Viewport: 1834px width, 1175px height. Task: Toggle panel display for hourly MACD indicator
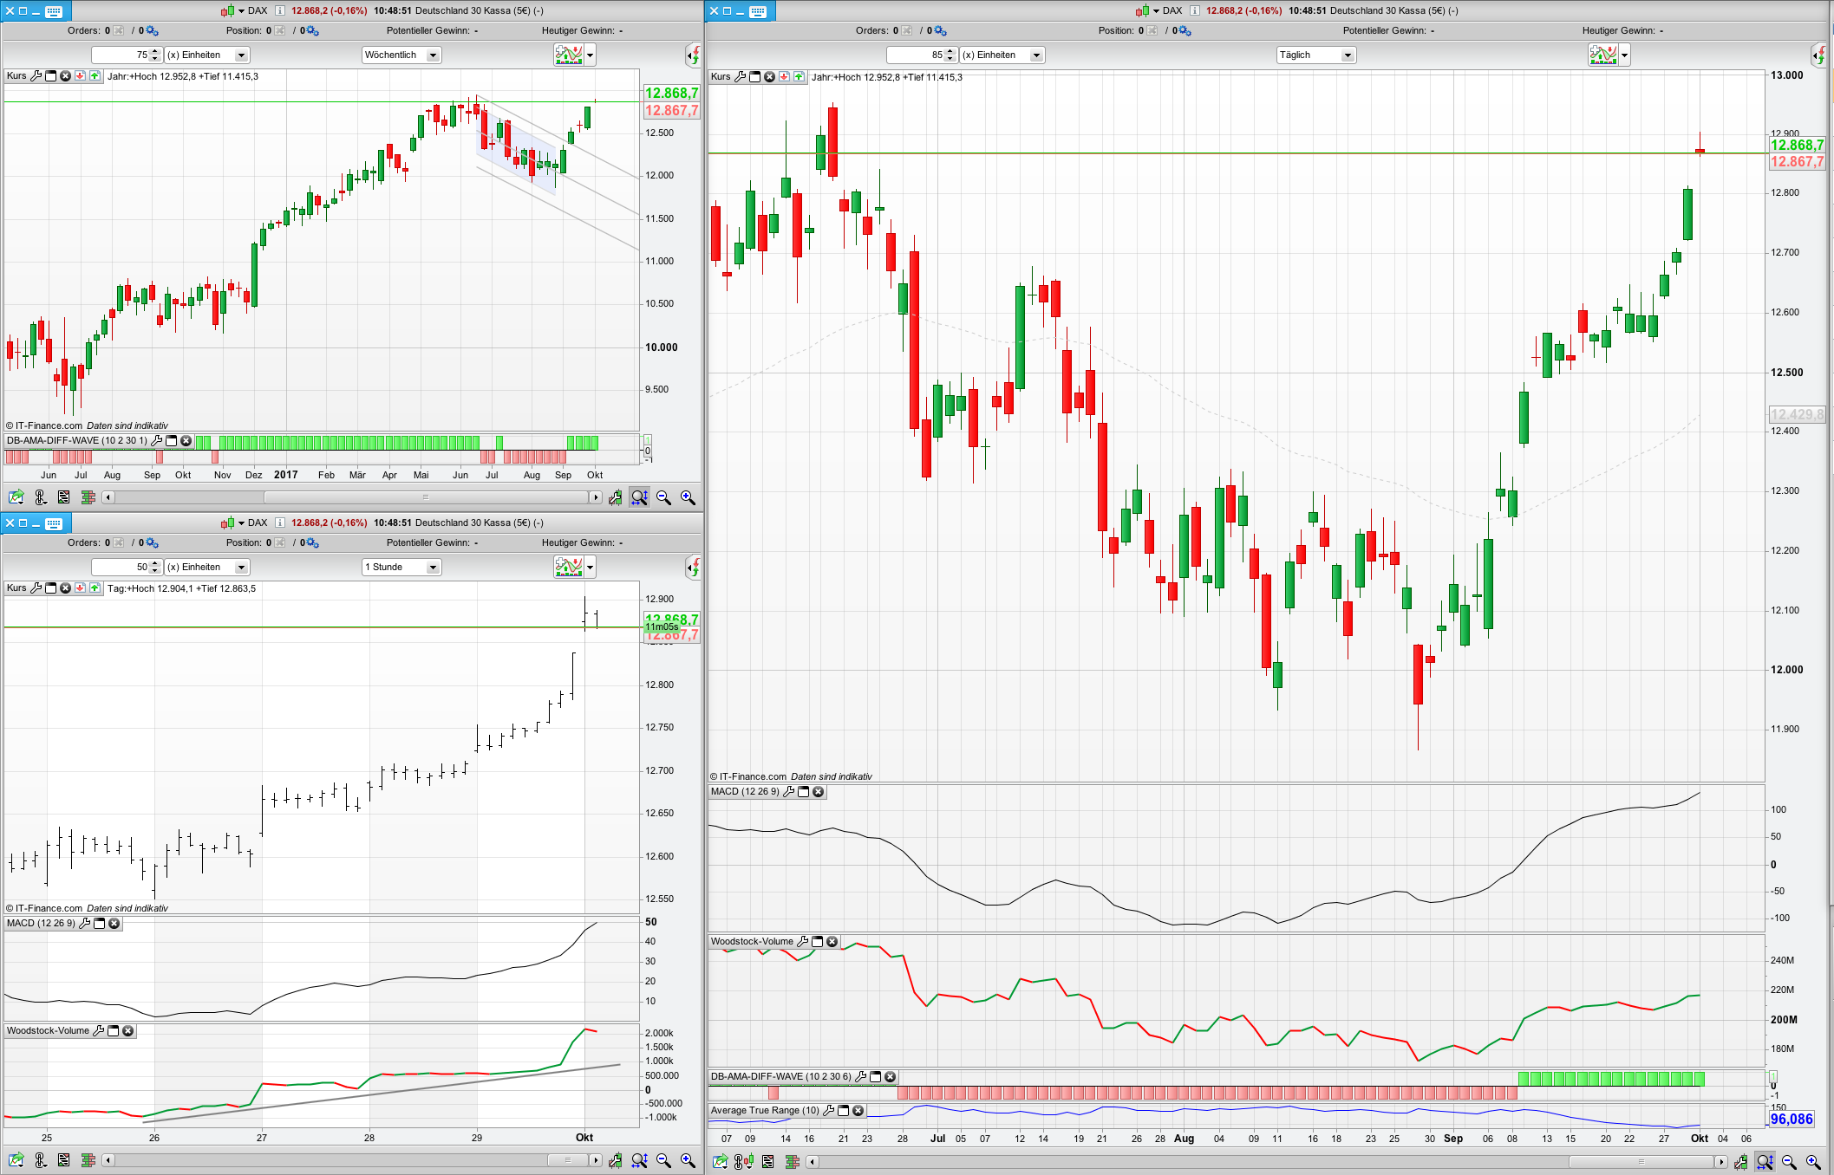99,924
